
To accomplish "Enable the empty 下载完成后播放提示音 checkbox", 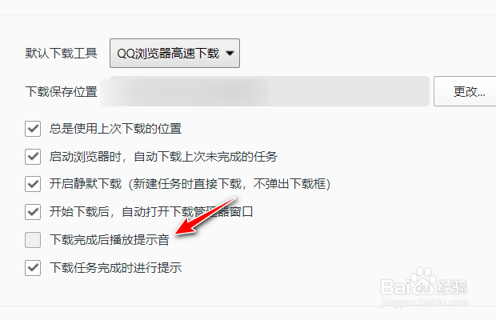I will pyautogui.click(x=33, y=240).
